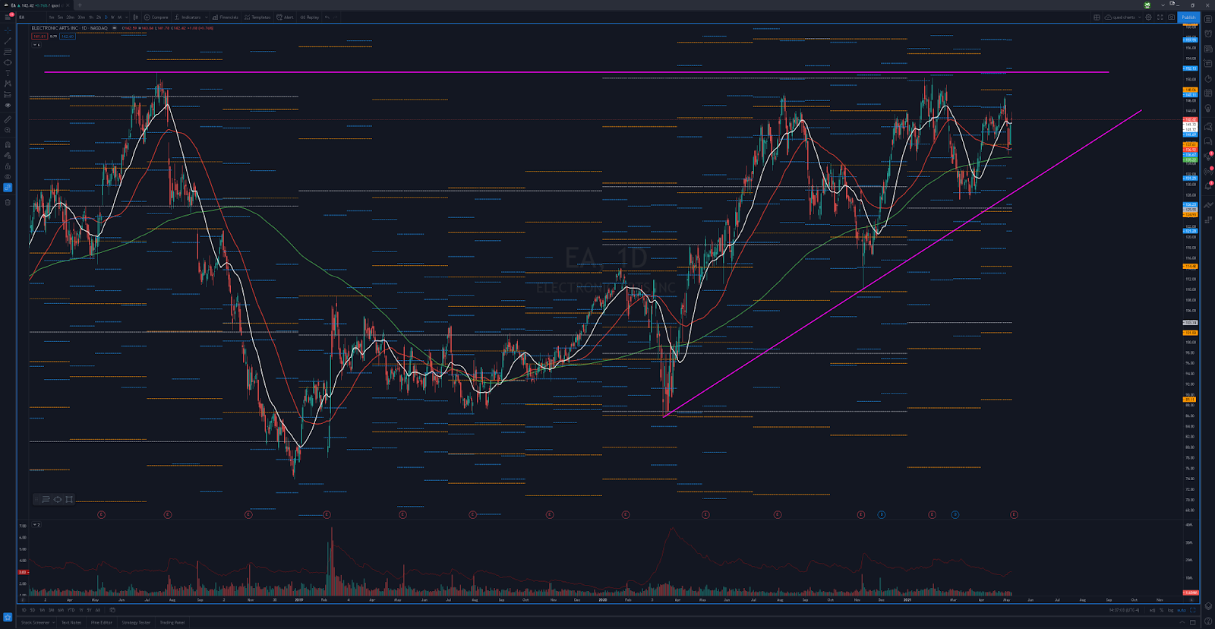Change the candlestick chart style

click(x=136, y=17)
